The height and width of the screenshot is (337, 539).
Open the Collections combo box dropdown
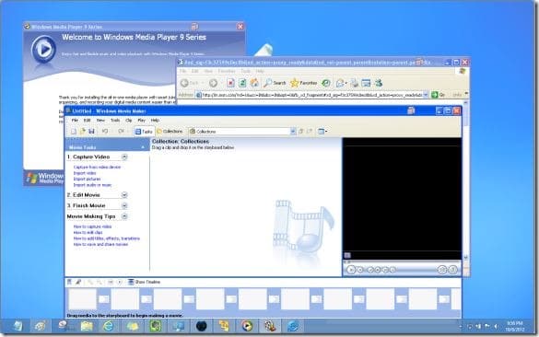click(293, 132)
